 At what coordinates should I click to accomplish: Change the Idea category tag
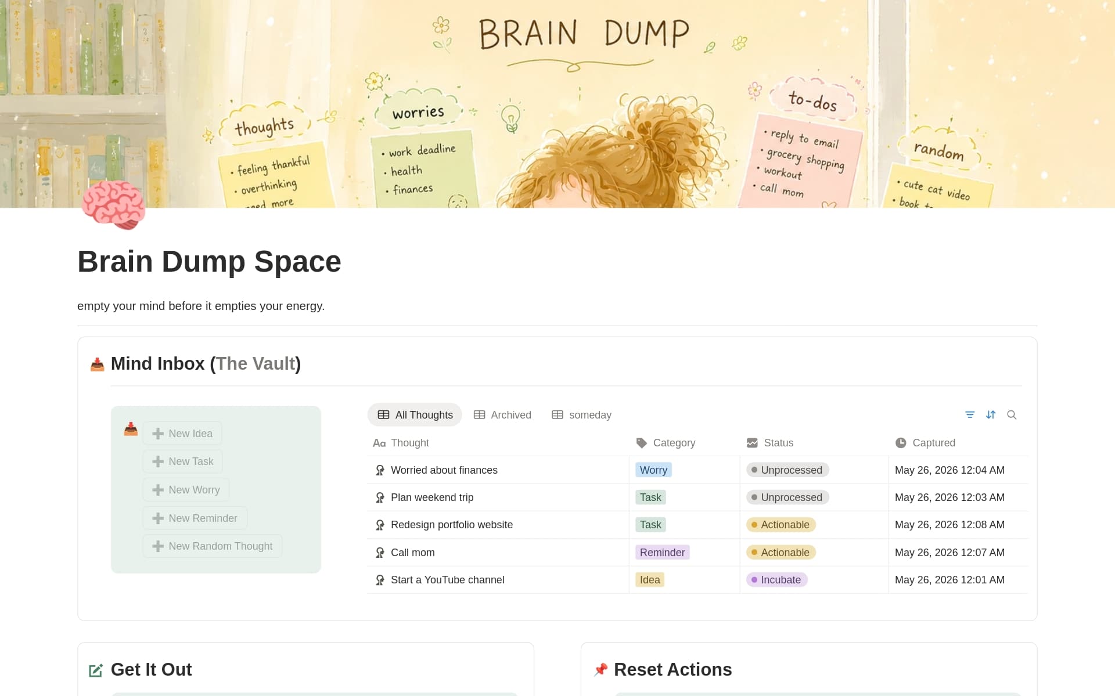[x=650, y=580]
